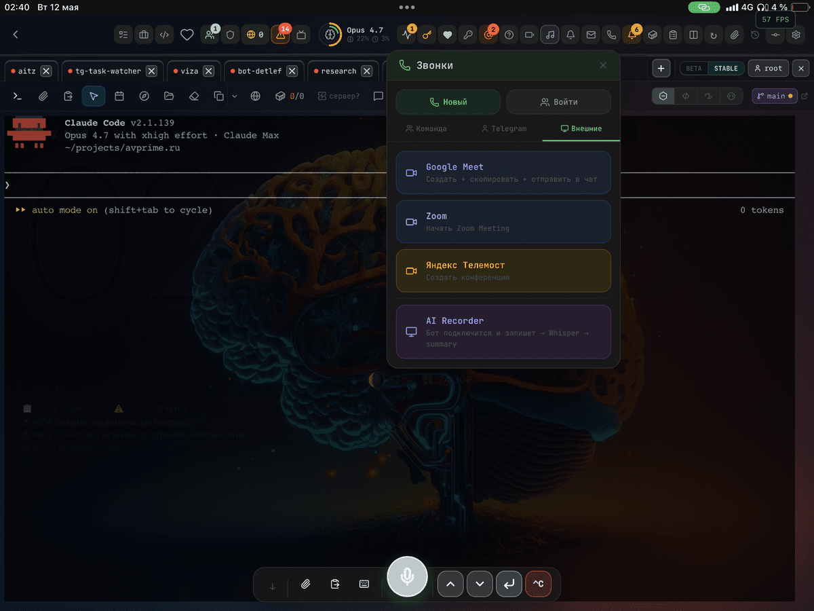Click the Войти join button
Image resolution: width=814 pixels, height=611 pixels.
[x=559, y=102]
